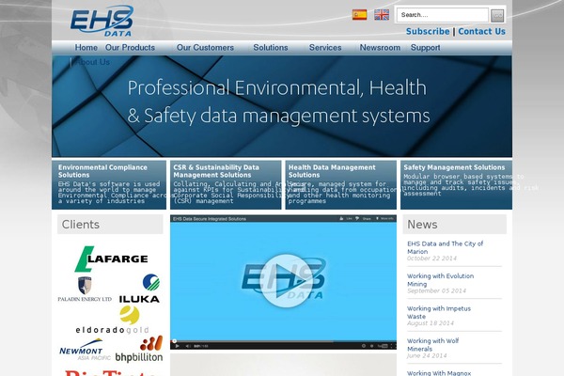Click More Info on the video
The width and height of the screenshot is (564, 376).
[384, 219]
